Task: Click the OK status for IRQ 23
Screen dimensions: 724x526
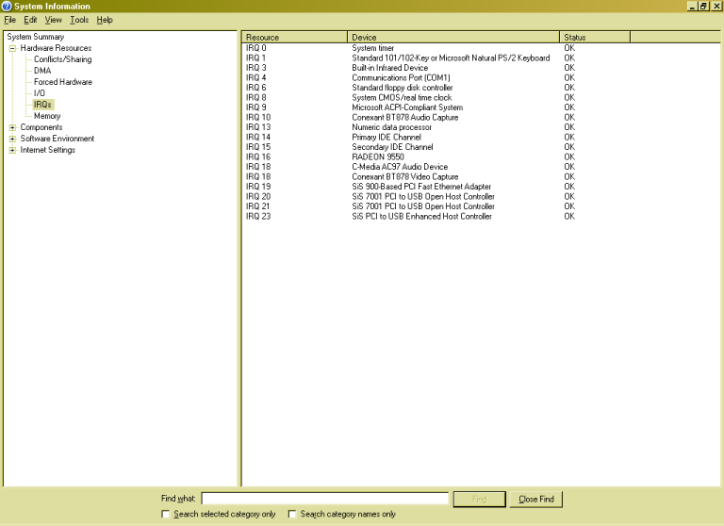Action: [x=569, y=217]
